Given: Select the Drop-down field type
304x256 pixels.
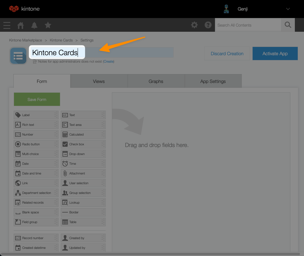Looking at the screenshot, I should 83,154.
